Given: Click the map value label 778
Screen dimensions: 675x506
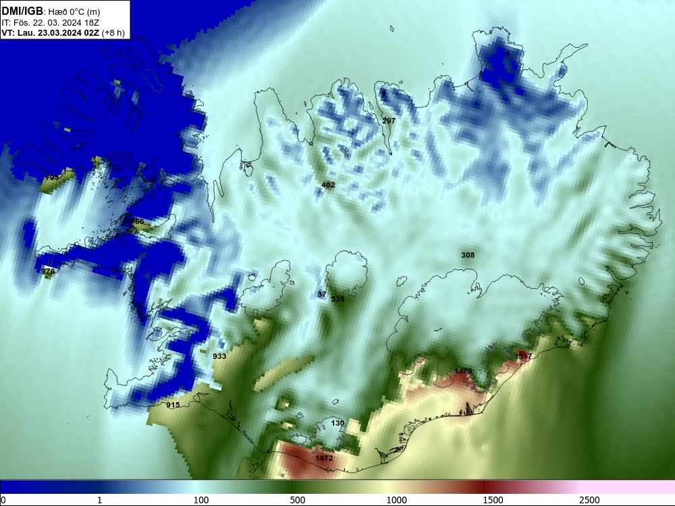Looking at the screenshot, I should coord(48,271).
